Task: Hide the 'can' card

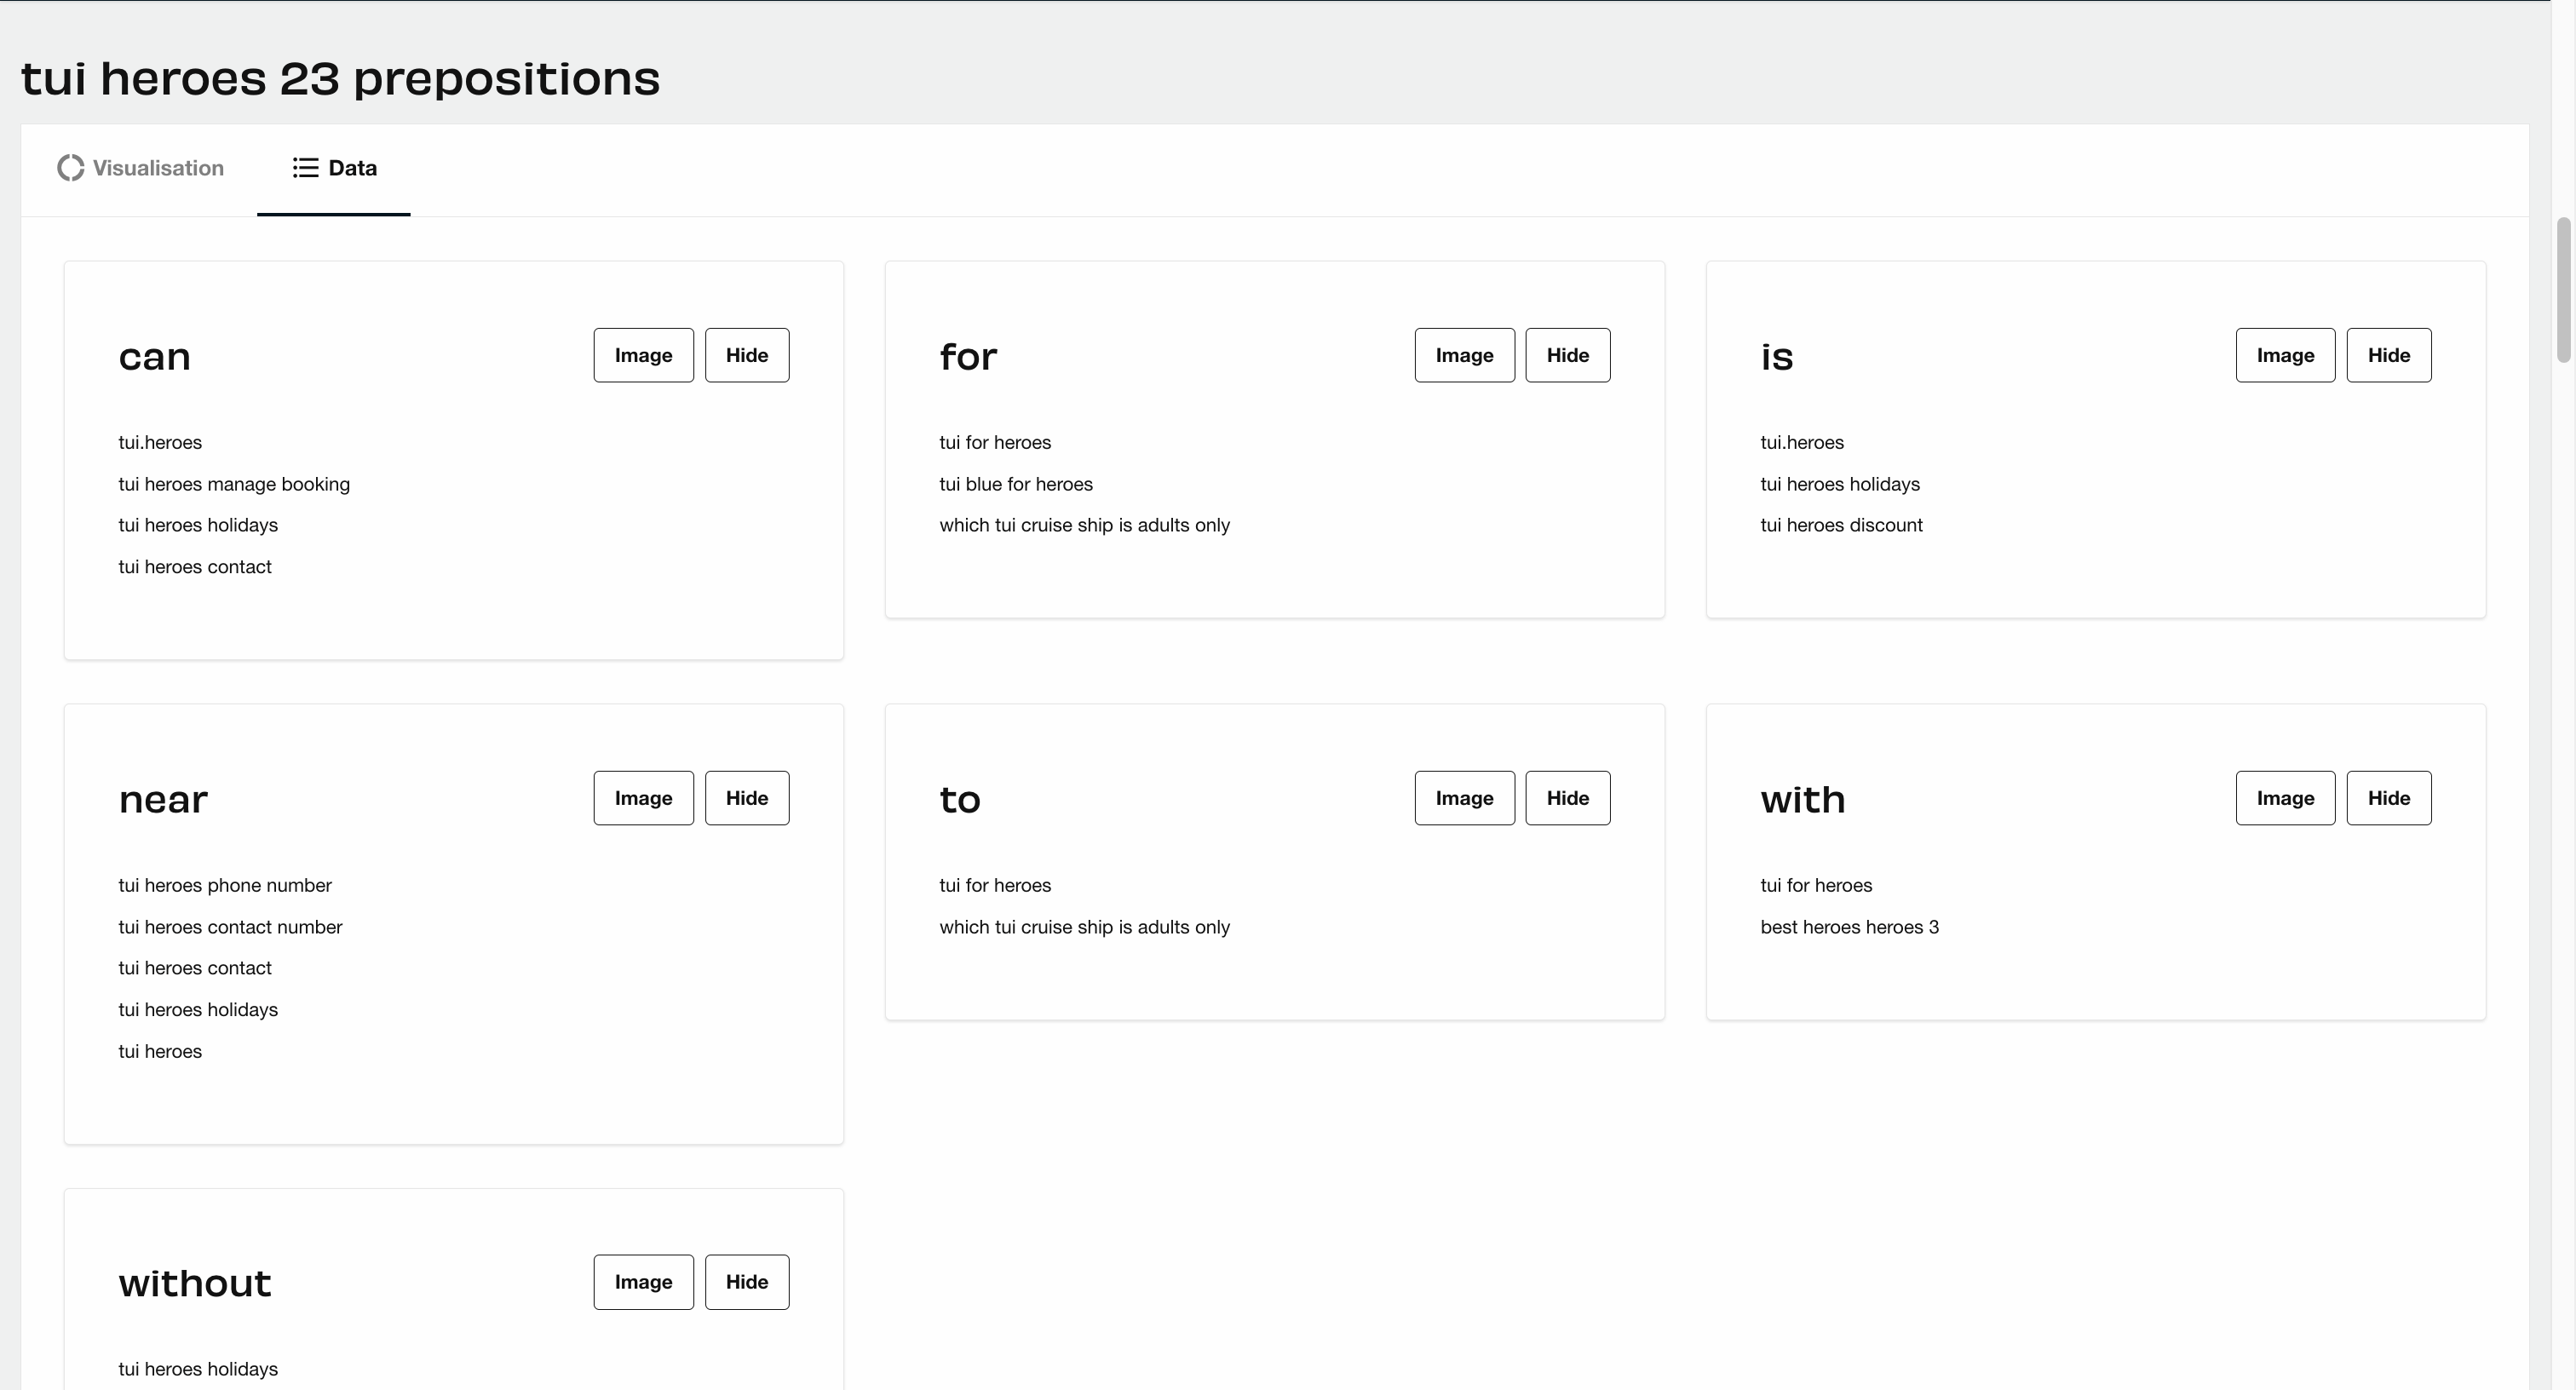Action: click(x=746, y=355)
